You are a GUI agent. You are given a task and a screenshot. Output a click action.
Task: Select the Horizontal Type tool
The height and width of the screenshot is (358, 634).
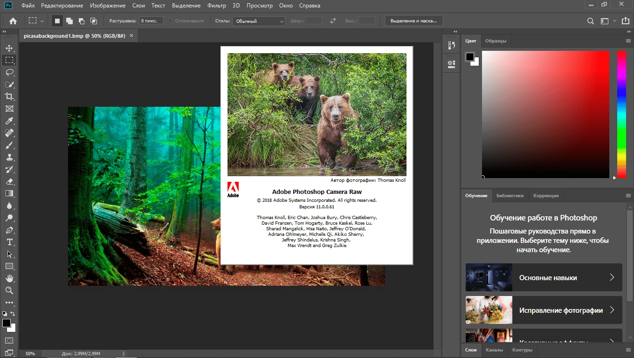tap(9, 242)
